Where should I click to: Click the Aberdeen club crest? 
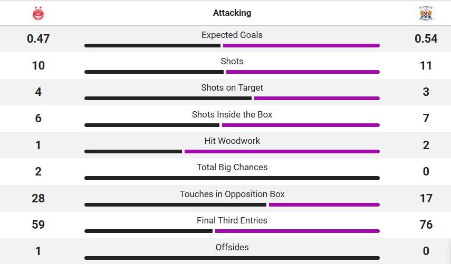[x=39, y=13]
